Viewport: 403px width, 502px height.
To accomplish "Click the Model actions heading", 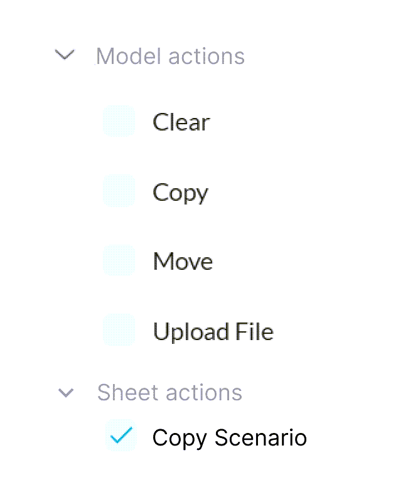I will (170, 56).
